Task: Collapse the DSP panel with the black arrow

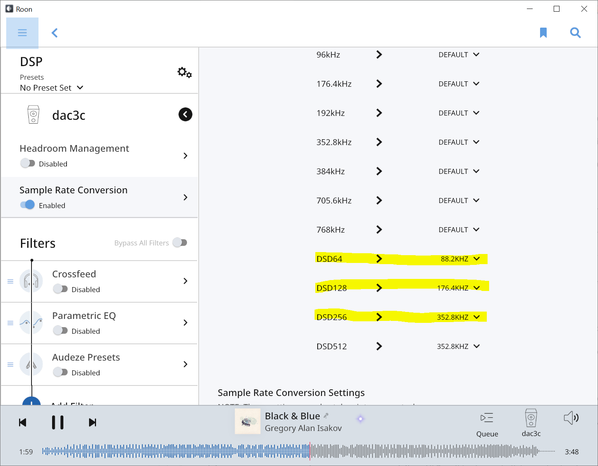Action: [185, 114]
